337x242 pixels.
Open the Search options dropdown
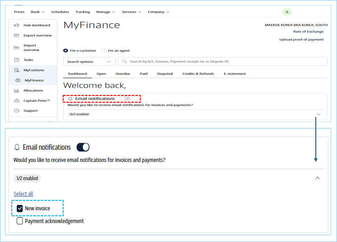click(x=89, y=62)
